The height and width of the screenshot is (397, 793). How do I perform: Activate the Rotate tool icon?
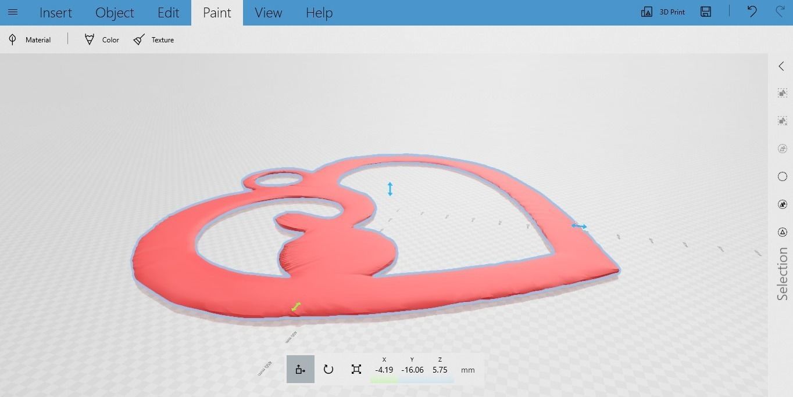(328, 369)
